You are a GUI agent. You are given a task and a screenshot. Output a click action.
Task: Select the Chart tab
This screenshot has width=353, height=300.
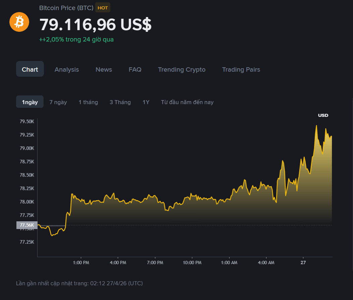coord(30,69)
